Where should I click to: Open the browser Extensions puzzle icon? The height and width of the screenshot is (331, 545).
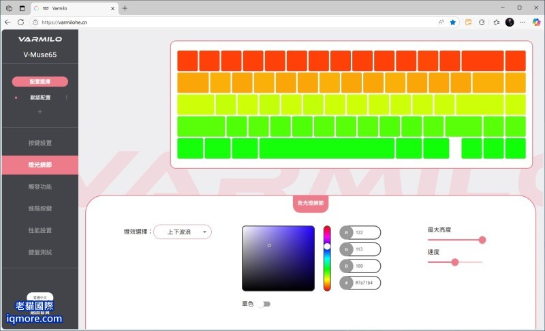pos(482,22)
